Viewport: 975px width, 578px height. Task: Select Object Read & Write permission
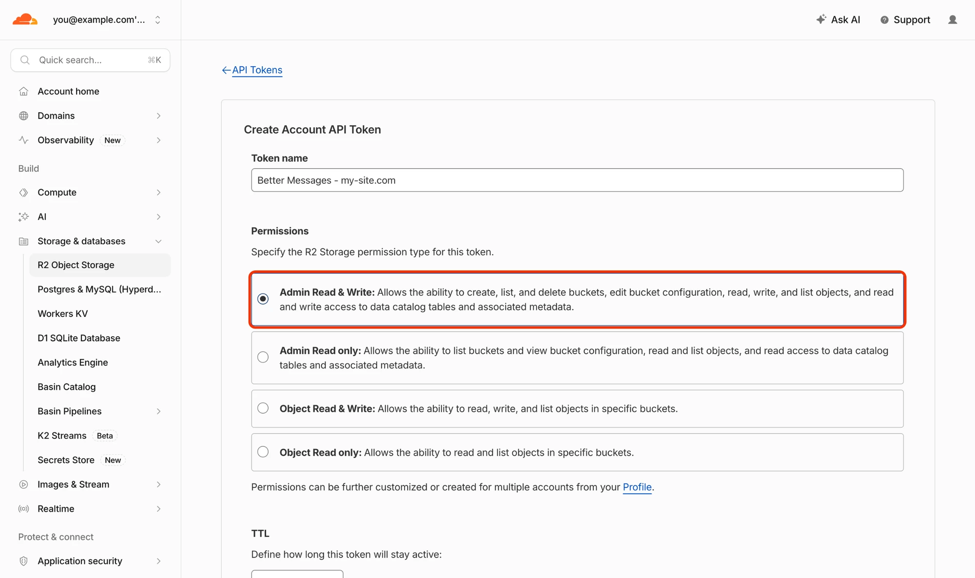pyautogui.click(x=263, y=408)
